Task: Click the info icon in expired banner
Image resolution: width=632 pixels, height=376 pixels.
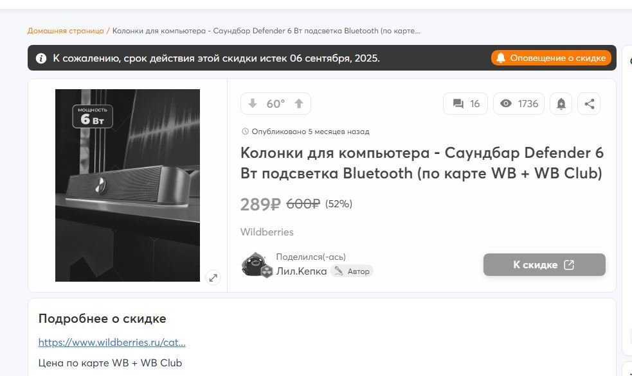Action: [x=41, y=58]
